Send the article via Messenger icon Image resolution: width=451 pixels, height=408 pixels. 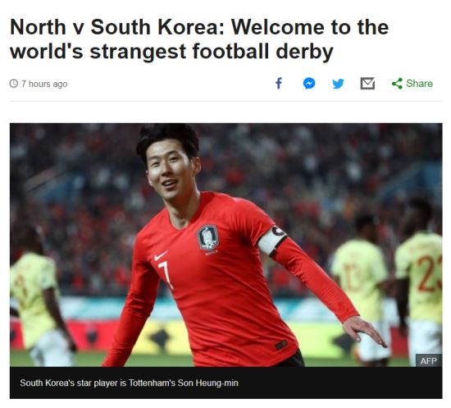point(309,84)
